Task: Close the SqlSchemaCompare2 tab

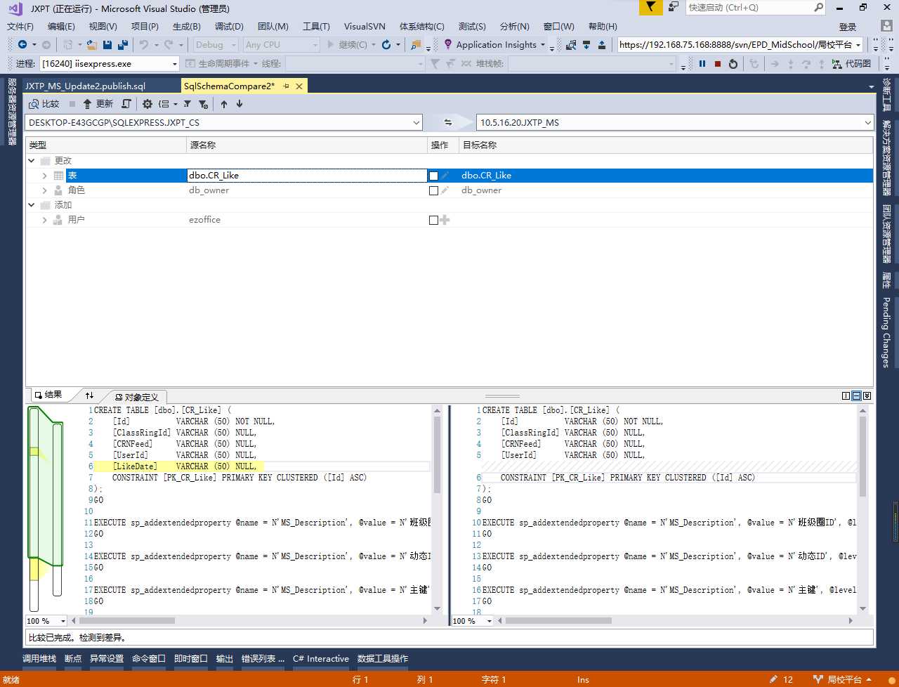Action: pos(299,86)
